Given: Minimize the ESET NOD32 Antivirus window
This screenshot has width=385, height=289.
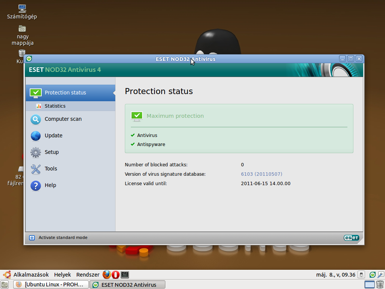Looking at the screenshot, I should [343, 59].
